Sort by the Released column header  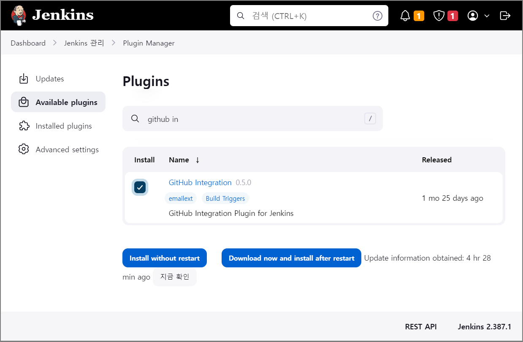coord(437,160)
